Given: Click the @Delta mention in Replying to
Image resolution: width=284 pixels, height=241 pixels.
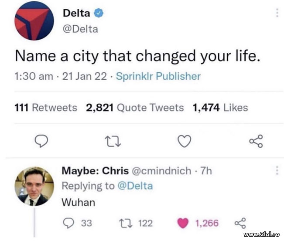Looking at the screenshot, I should 135,186.
